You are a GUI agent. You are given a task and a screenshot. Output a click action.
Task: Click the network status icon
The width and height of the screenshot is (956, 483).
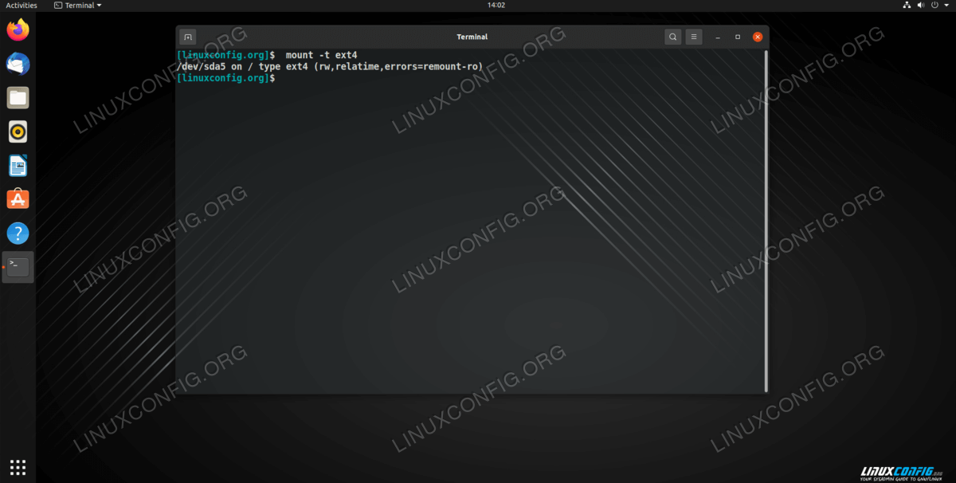(x=907, y=6)
